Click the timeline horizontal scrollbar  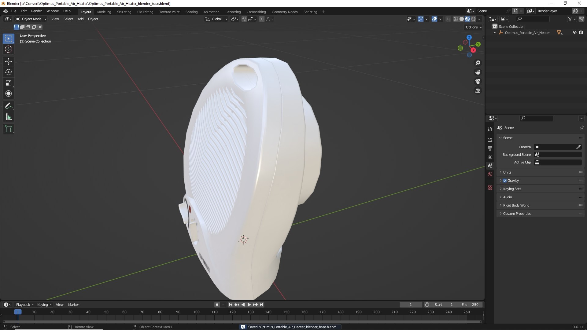(x=242, y=321)
